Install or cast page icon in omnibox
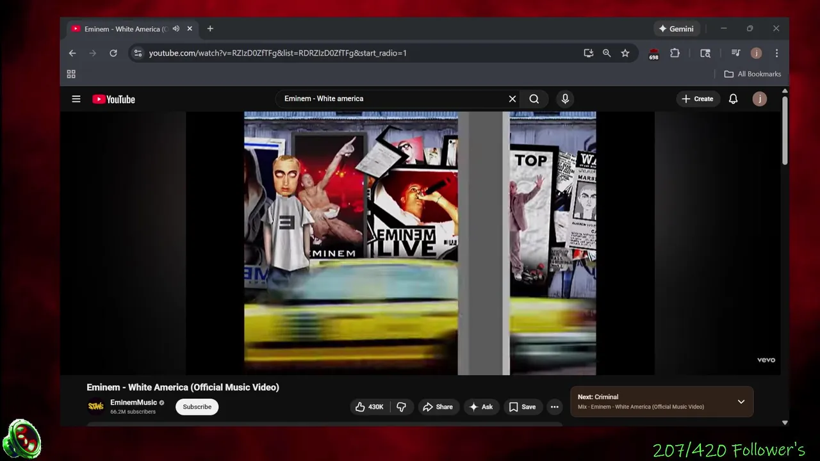 tap(588, 53)
